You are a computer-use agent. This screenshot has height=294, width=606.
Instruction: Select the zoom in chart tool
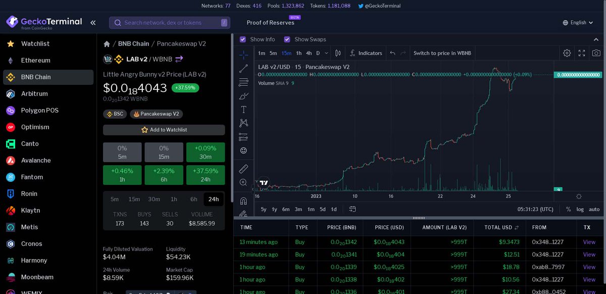[x=243, y=182]
